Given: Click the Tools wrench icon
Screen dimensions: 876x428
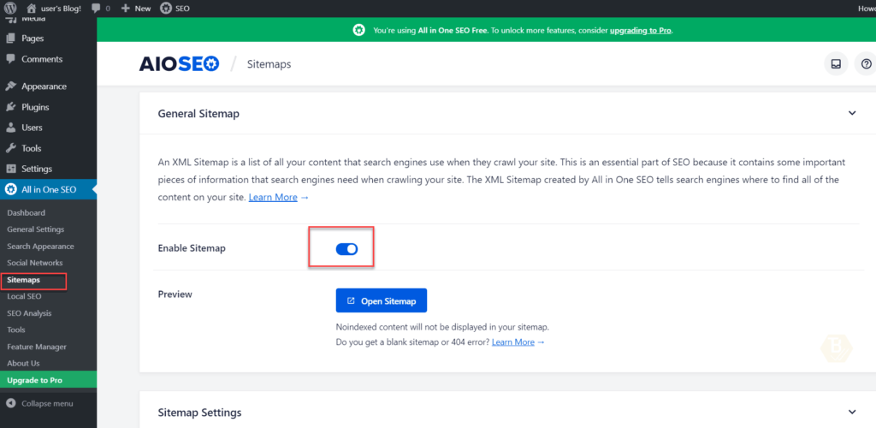Looking at the screenshot, I should click(10, 148).
